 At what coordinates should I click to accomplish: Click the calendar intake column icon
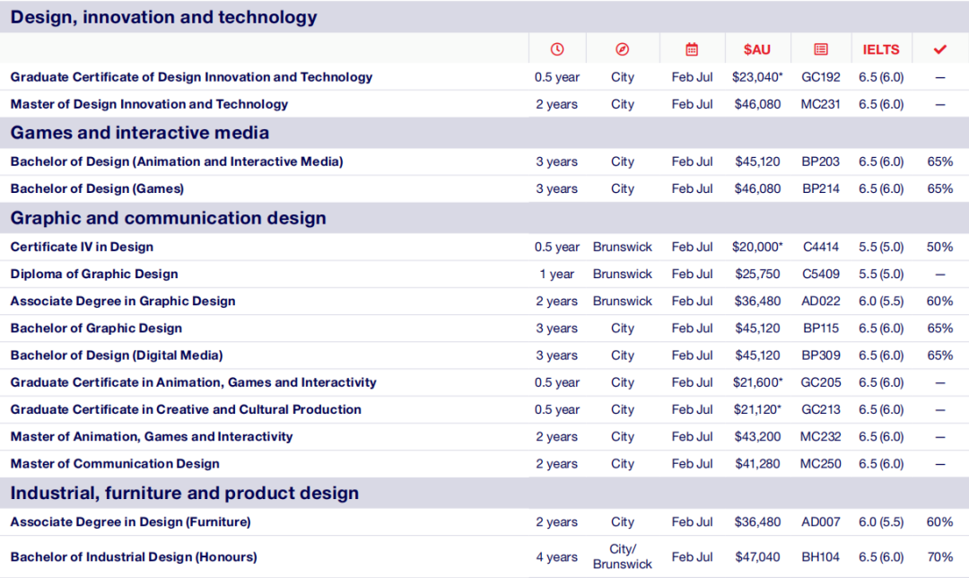692,48
